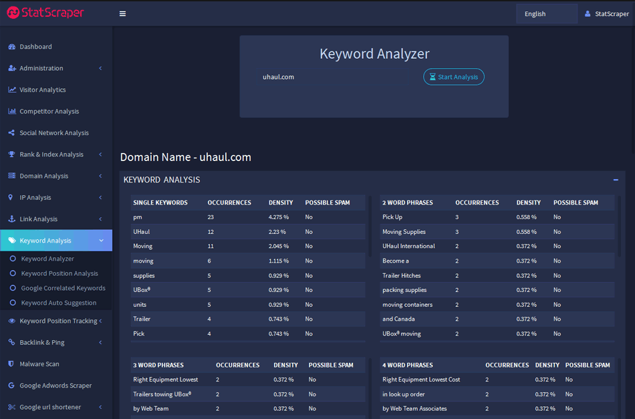635x419 pixels.
Task: Expand the Google url shortener chevron
Action: coord(100,407)
